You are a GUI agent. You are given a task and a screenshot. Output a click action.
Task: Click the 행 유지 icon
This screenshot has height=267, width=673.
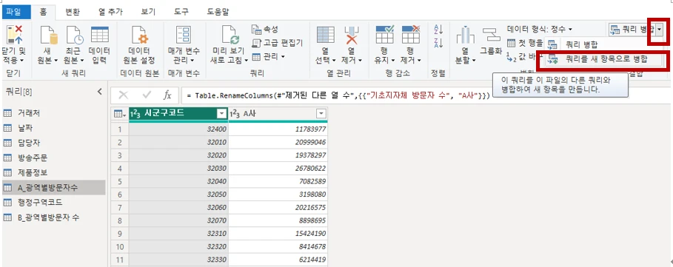click(x=384, y=34)
